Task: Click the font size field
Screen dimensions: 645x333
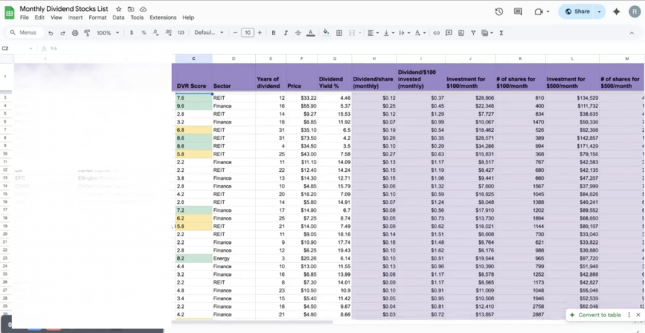Action: [x=247, y=33]
